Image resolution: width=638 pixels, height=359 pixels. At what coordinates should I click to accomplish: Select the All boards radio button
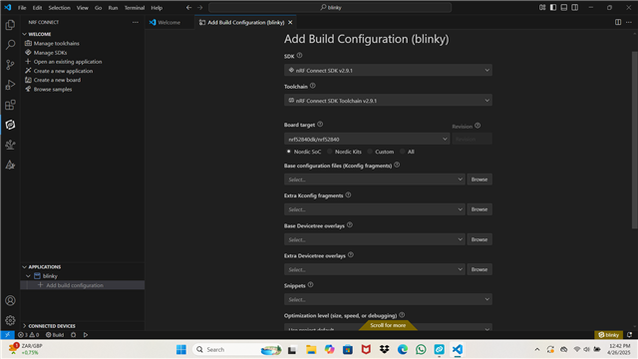pyautogui.click(x=403, y=152)
